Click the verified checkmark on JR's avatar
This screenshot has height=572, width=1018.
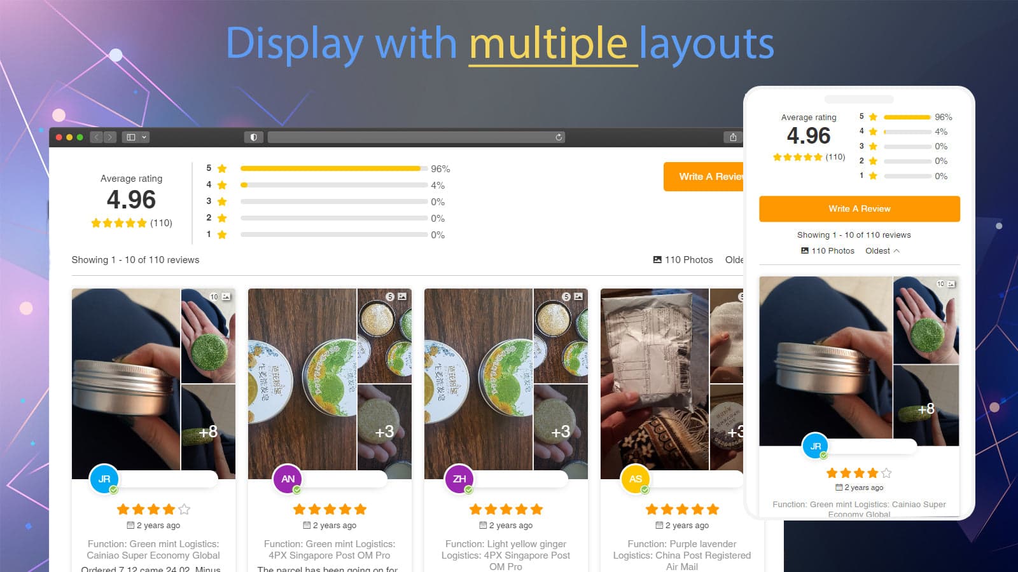click(x=114, y=489)
